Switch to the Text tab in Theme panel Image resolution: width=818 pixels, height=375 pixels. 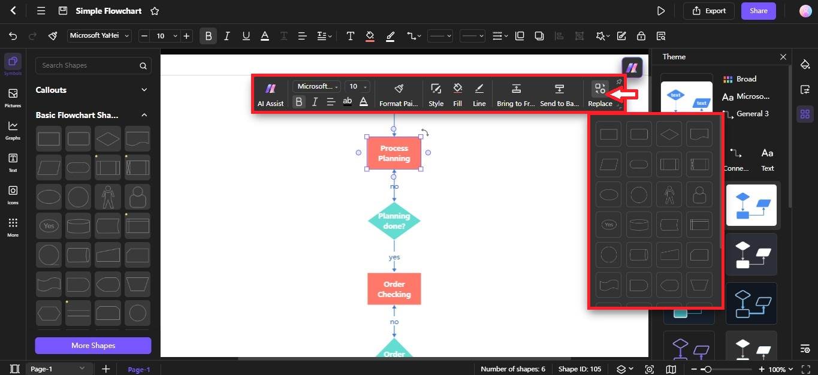click(x=767, y=159)
